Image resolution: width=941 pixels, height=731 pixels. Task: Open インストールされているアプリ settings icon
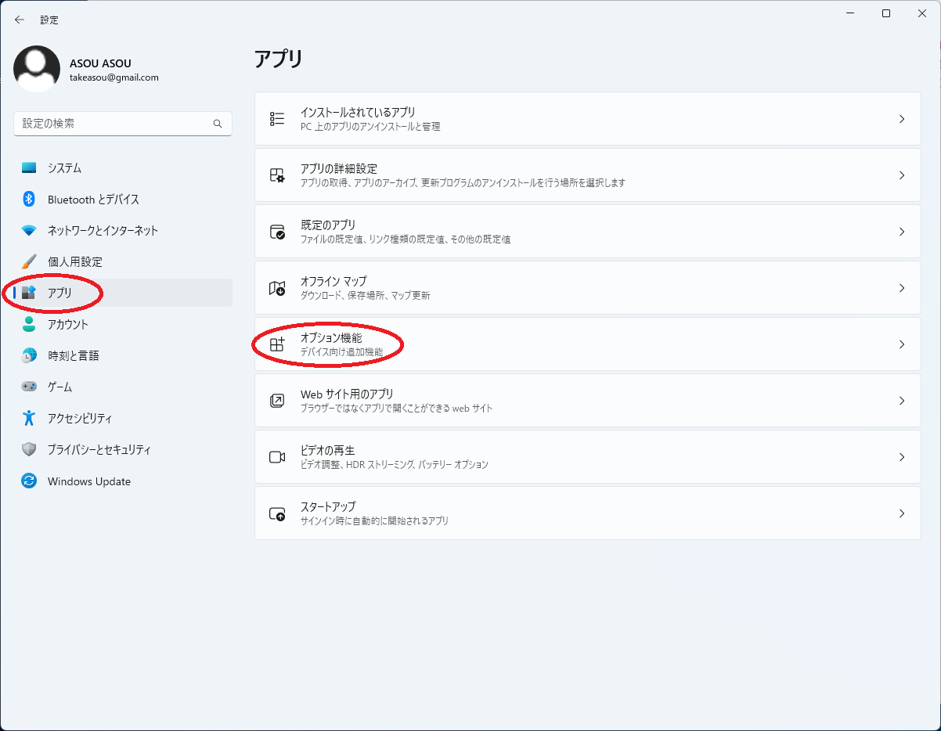[x=276, y=118]
